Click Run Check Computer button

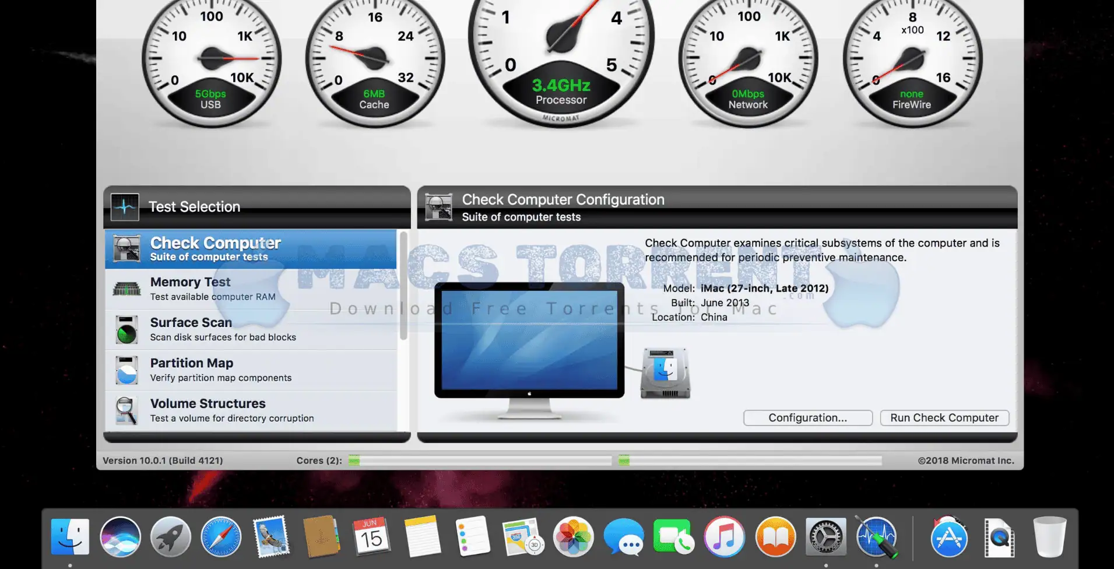pos(944,418)
